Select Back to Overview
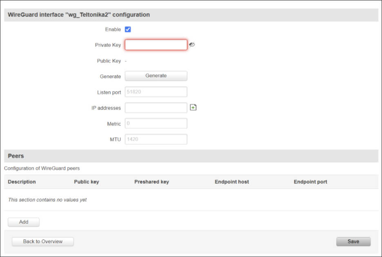Screen dimensions: 382x257 coord(42,241)
